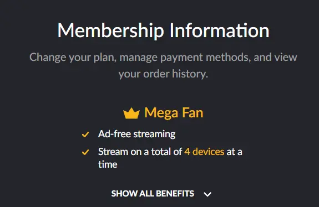Click the checkmark beside Stream on devices

[x=85, y=152]
